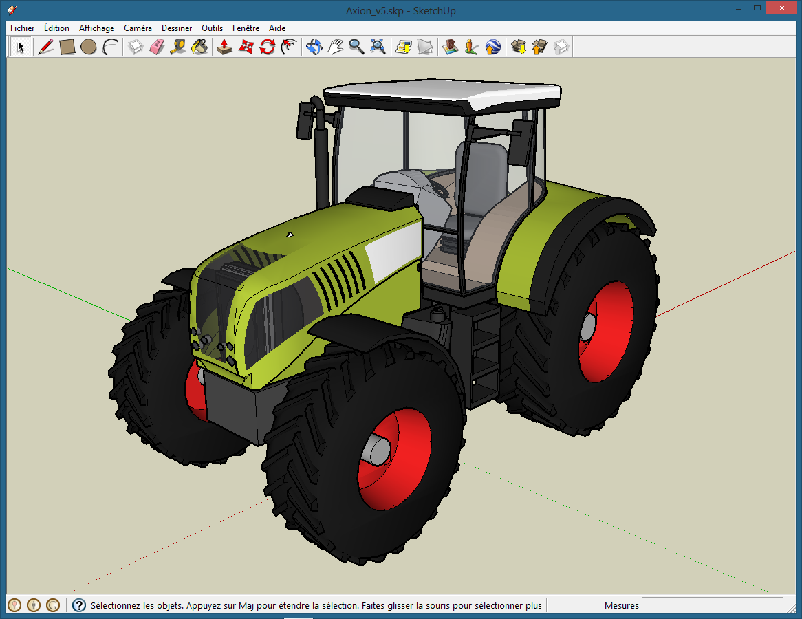The image size is (802, 619).
Task: Expand the Fenêtre menu
Action: click(x=246, y=28)
